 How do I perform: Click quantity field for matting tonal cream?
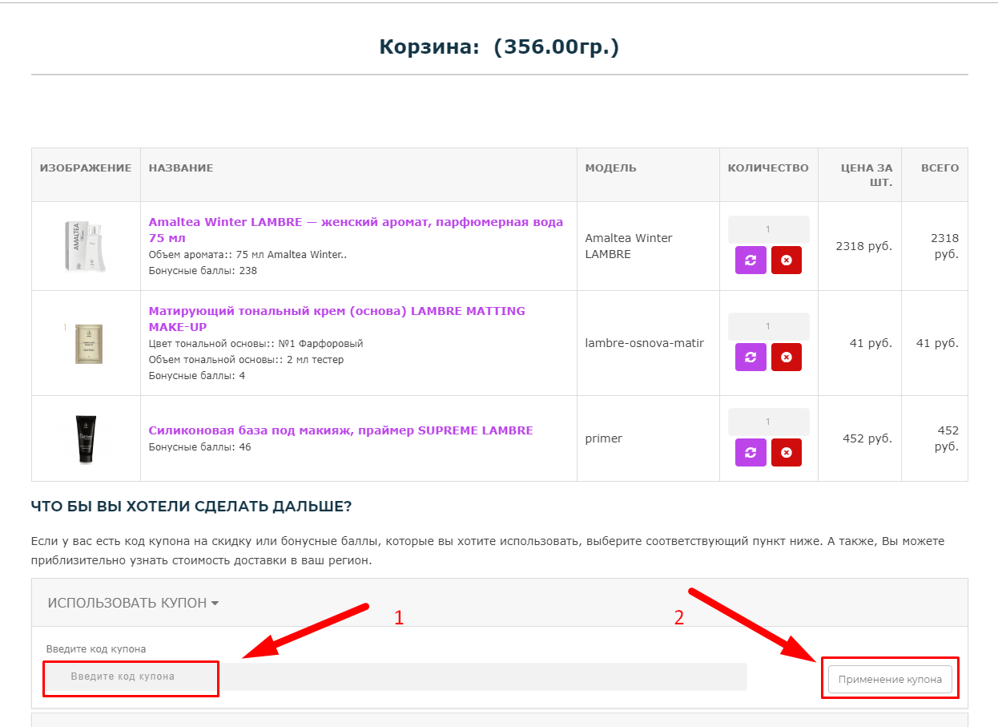pos(768,326)
